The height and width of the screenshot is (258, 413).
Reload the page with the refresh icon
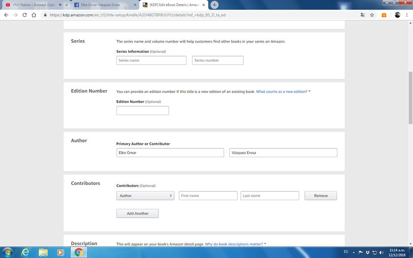[x=25, y=15]
